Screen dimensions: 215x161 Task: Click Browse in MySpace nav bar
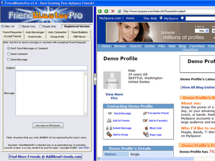point(120,46)
